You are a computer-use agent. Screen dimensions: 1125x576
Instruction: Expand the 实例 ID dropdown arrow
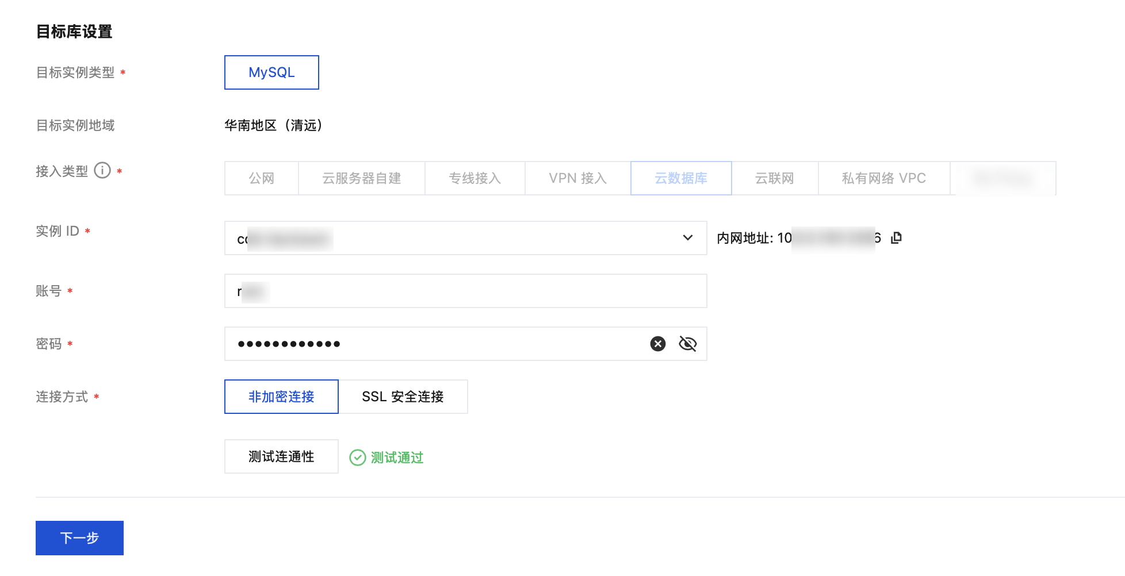coord(687,238)
